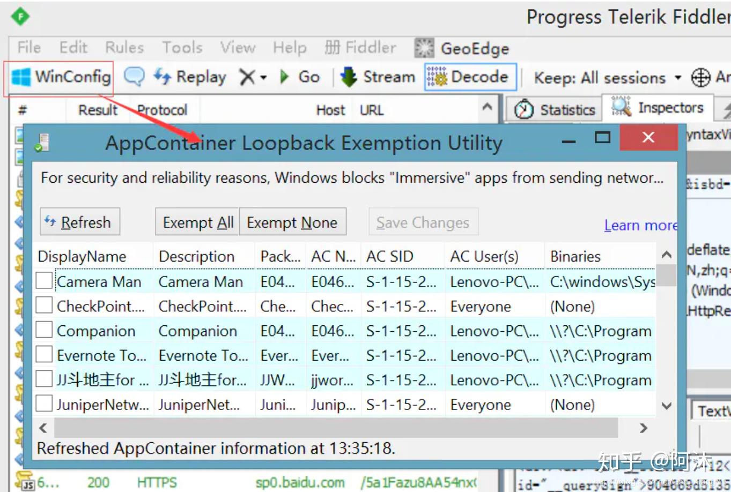Expand the Remove sessions dropdown arrow
The width and height of the screenshot is (731, 492).
coord(263,78)
